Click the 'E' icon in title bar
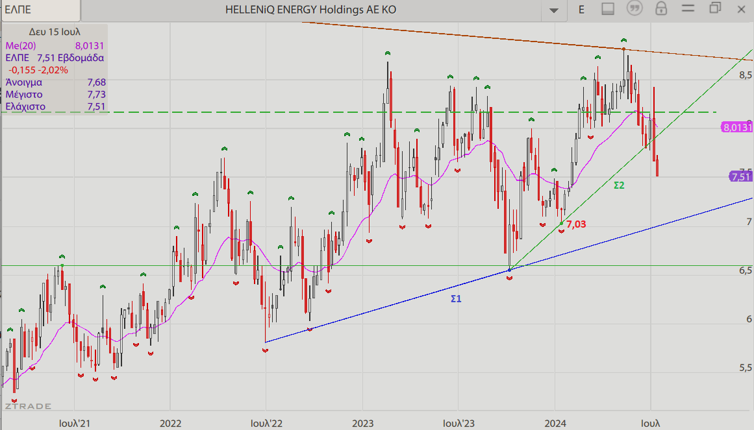 pos(581,10)
